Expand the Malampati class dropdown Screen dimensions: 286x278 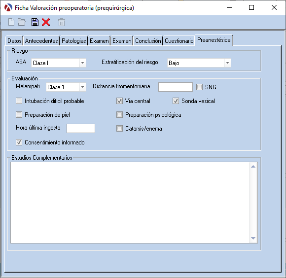(x=82, y=87)
